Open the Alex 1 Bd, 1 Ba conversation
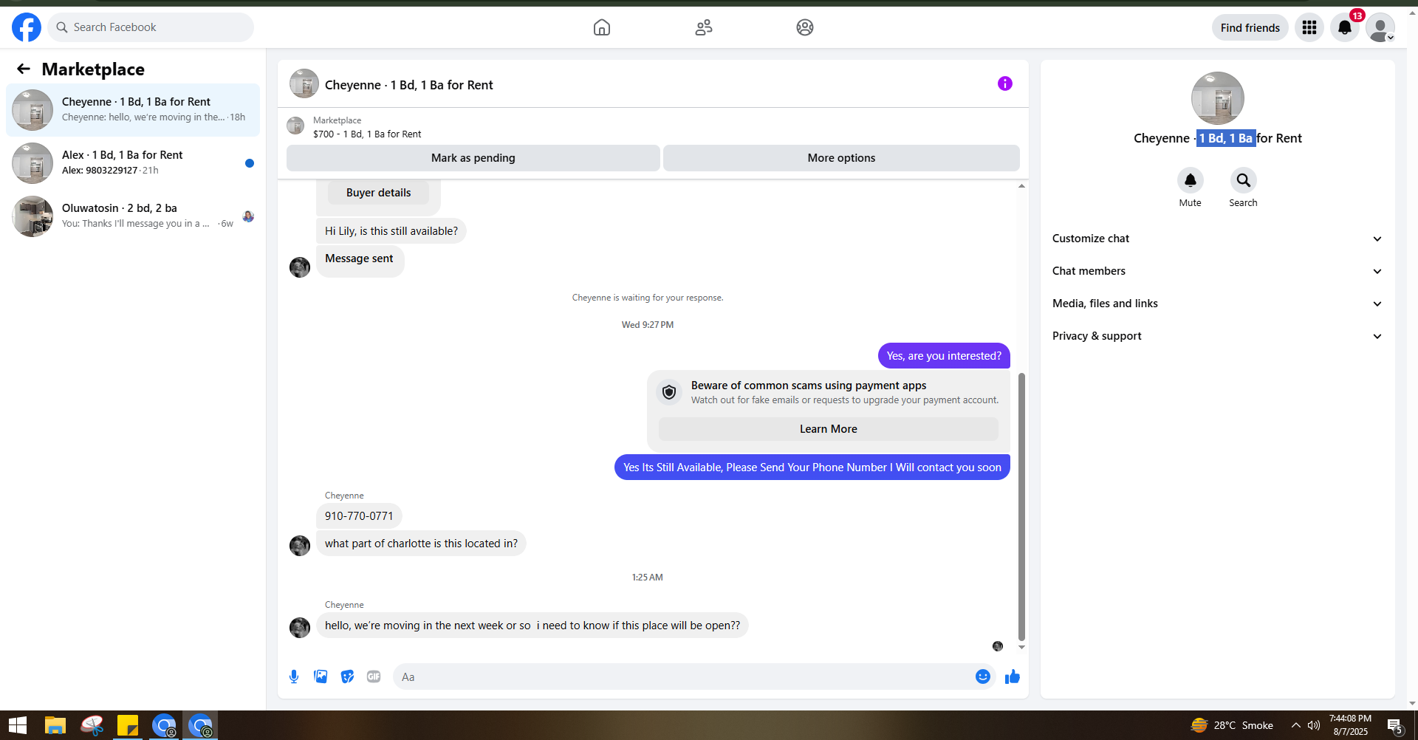 pyautogui.click(x=133, y=163)
